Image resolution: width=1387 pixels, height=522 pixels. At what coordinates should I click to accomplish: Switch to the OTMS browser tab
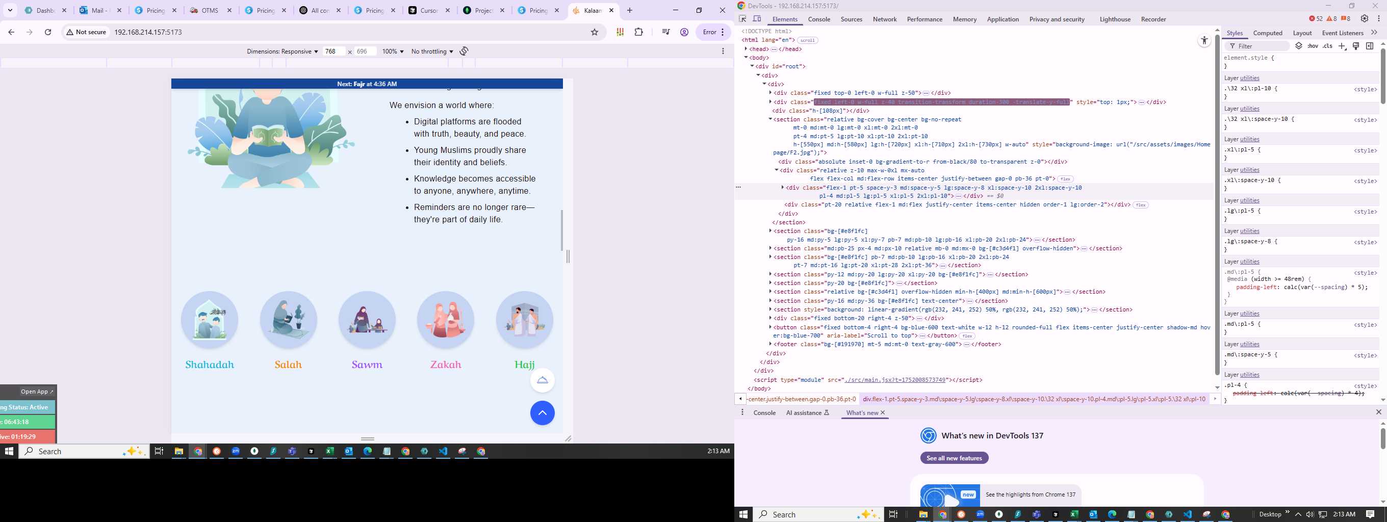pos(210,10)
